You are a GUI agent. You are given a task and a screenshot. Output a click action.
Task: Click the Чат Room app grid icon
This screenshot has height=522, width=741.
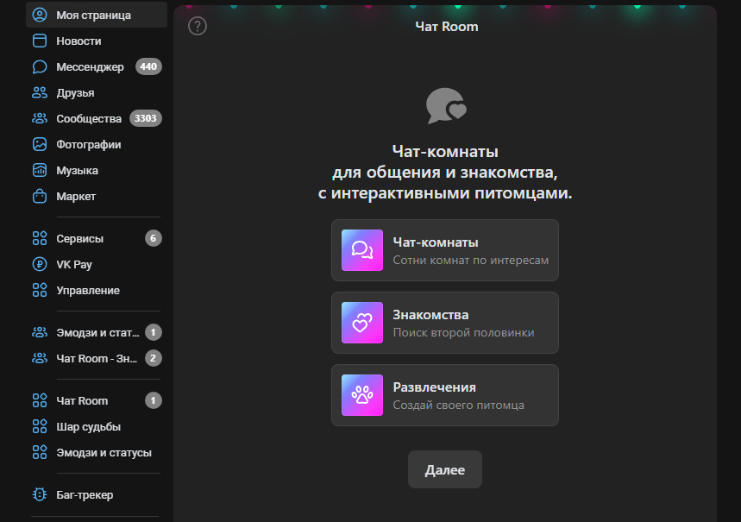pyautogui.click(x=40, y=400)
